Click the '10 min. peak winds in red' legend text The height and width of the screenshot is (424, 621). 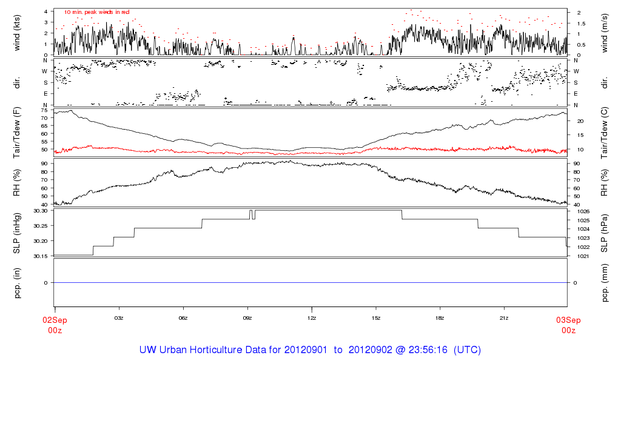(x=96, y=12)
